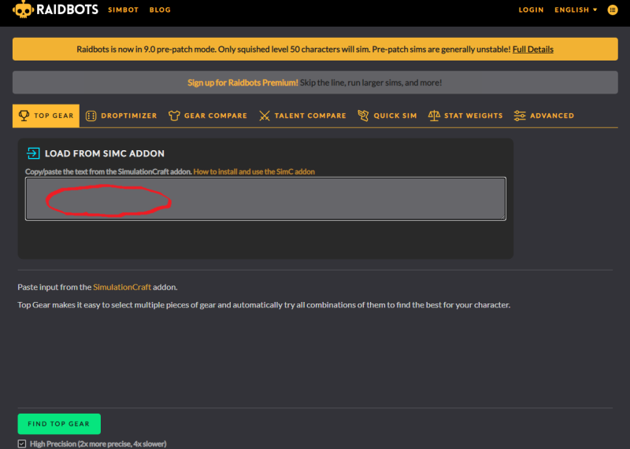Open the Full Details pre-patch link
This screenshot has height=449, width=630.
[x=533, y=49]
